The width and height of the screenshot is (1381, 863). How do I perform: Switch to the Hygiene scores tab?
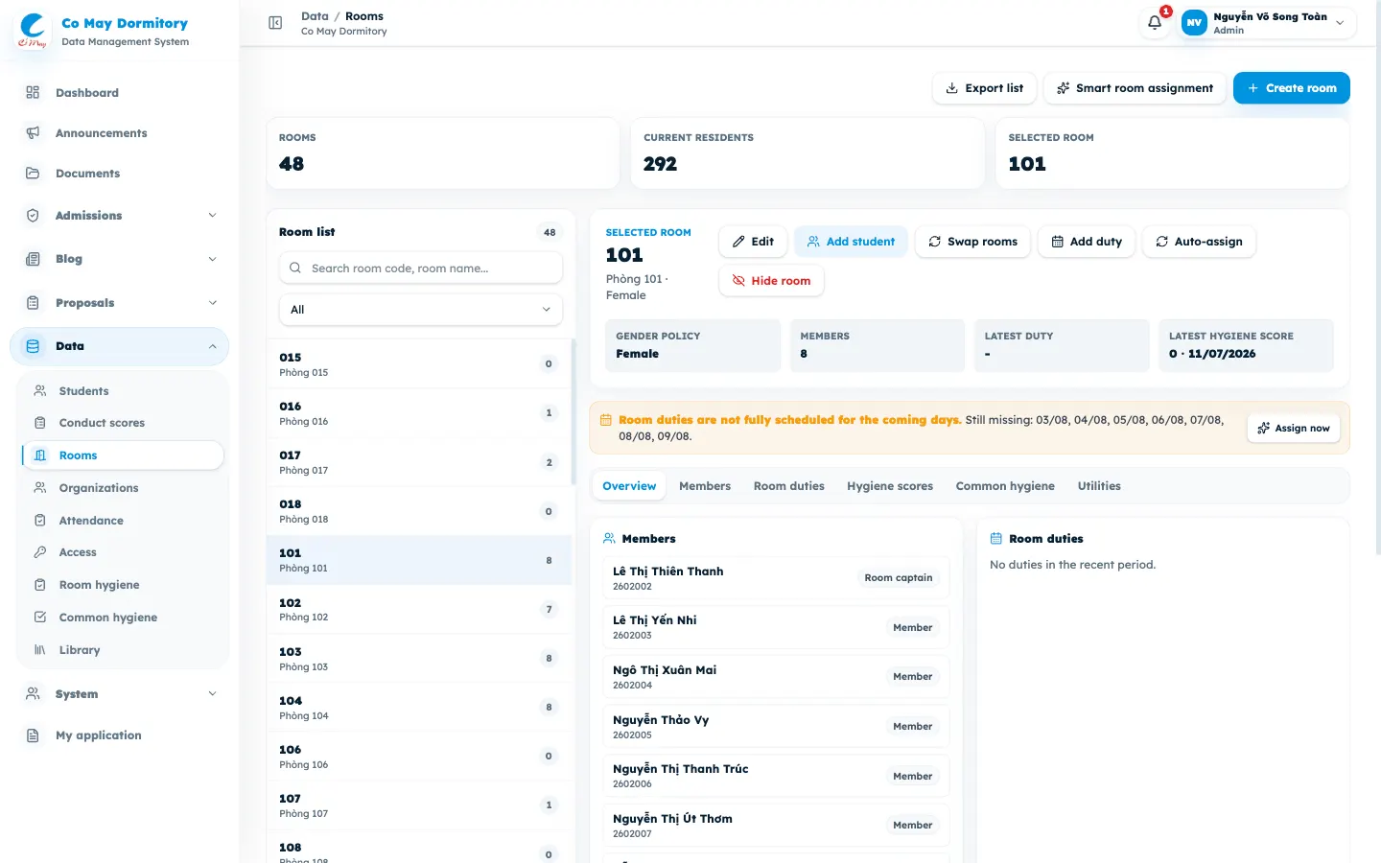point(890,486)
